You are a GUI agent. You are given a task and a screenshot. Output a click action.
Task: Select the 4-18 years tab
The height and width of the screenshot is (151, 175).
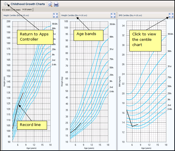coord(27,10)
